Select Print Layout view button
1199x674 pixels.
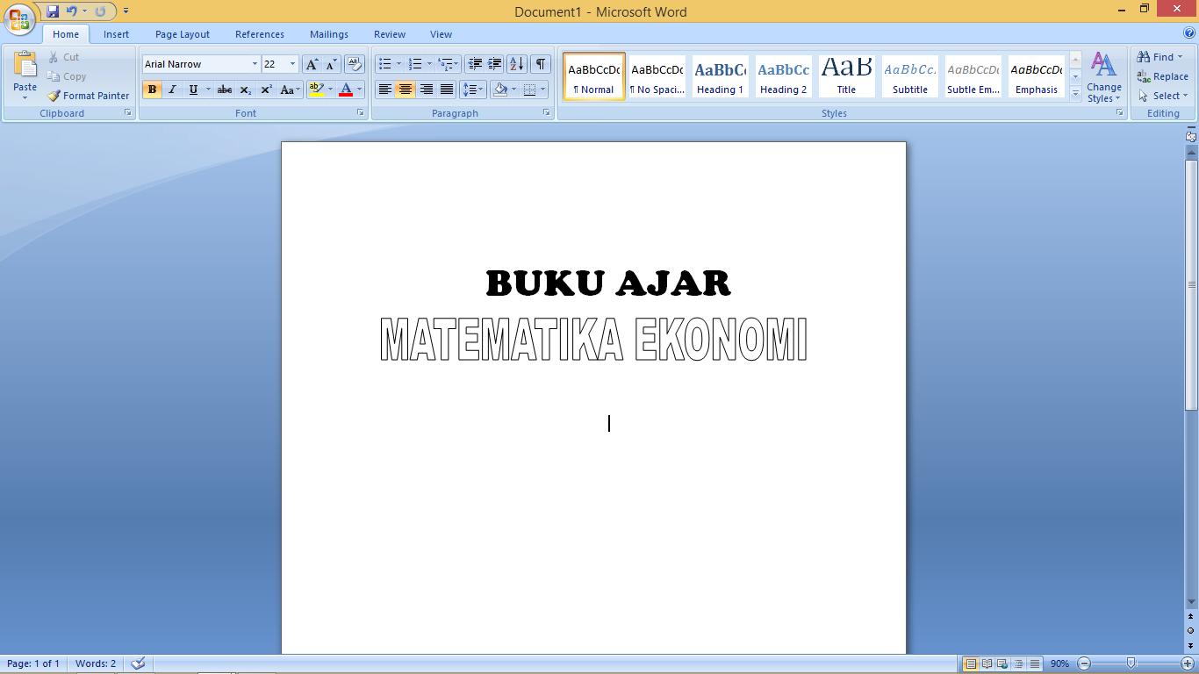pyautogui.click(x=971, y=663)
